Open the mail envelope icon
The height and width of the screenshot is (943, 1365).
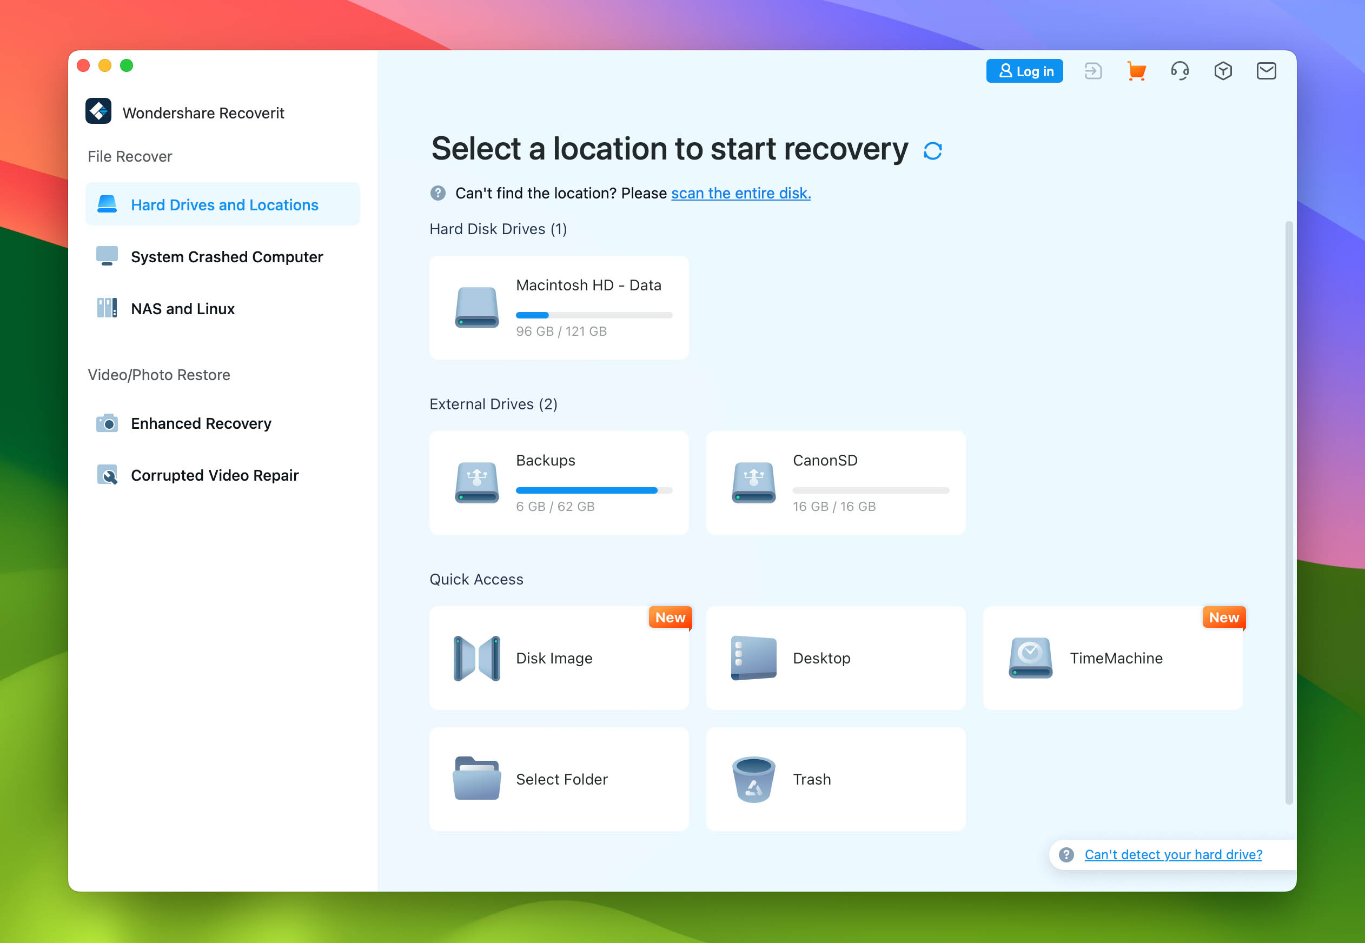click(1265, 71)
